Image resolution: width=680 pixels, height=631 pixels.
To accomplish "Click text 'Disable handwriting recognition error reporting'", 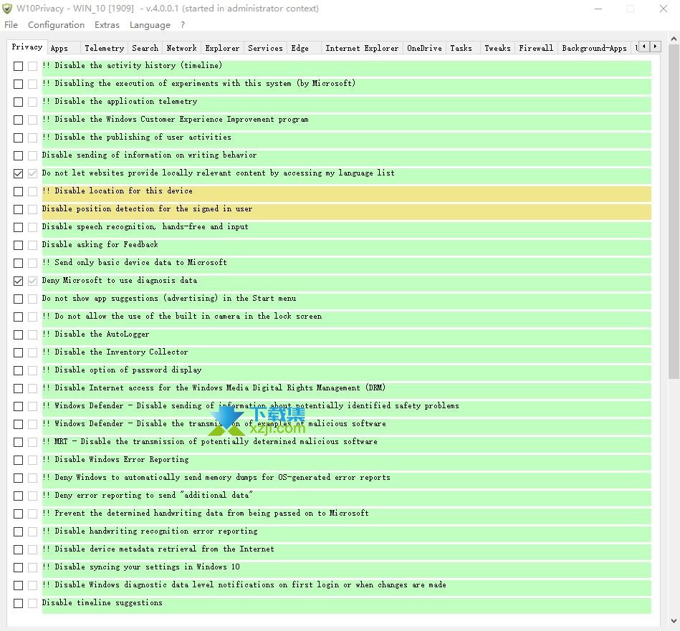I will [x=156, y=531].
